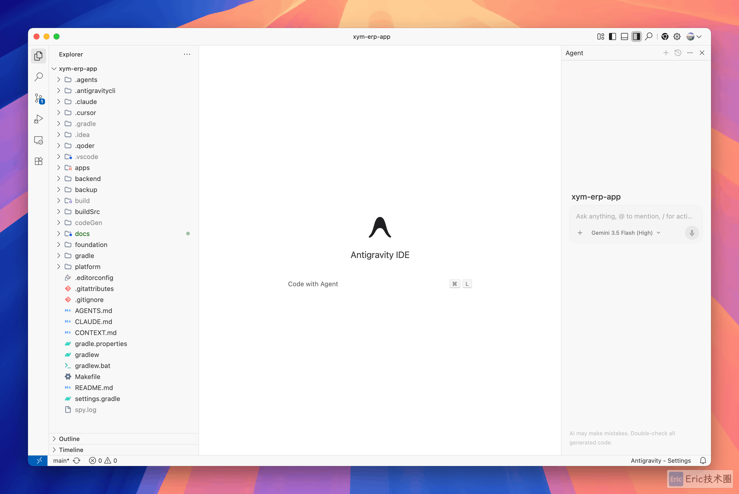
Task: Click the add context plus in Agent input
Action: (x=580, y=233)
